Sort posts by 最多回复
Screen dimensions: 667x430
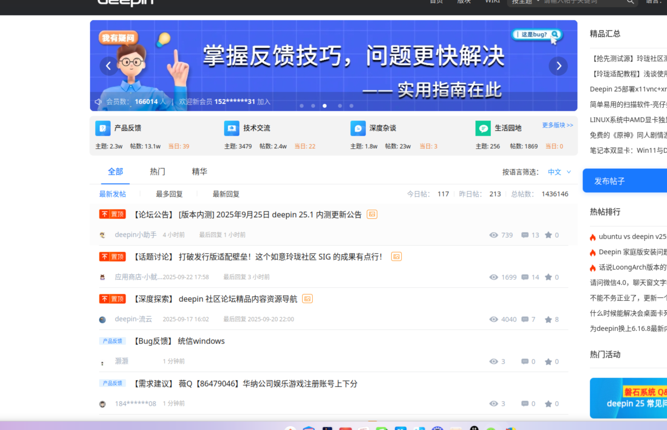(x=170, y=194)
